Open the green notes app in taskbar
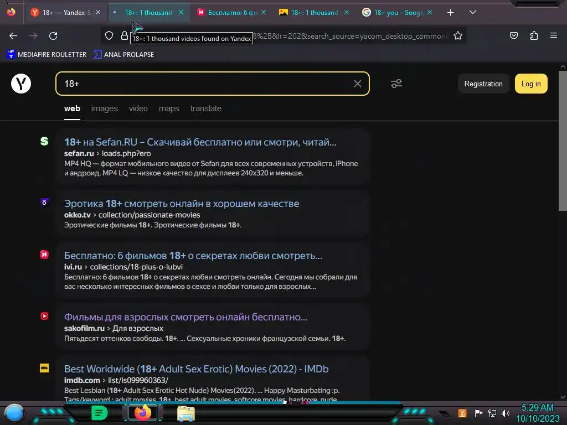Screen dimensions: 567x425 (99, 413)
